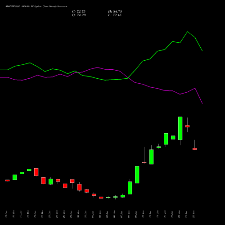Select the opening value O: 74.20

79,15
